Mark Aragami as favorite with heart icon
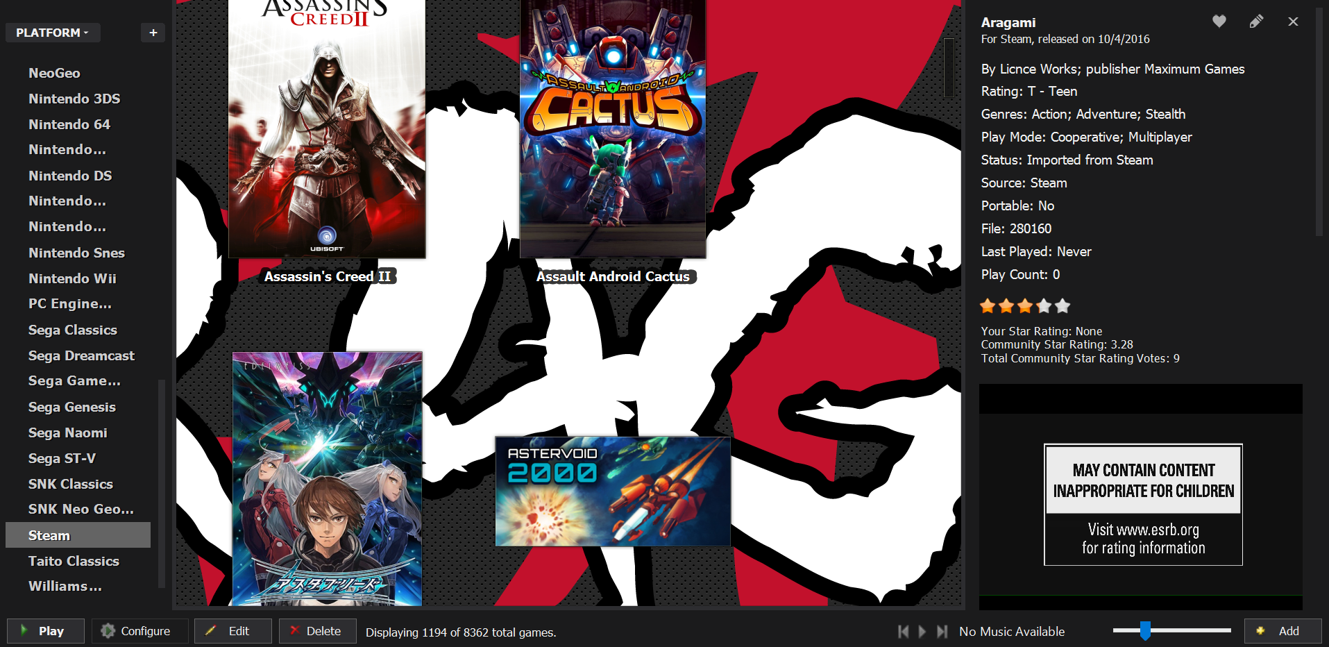The height and width of the screenshot is (647, 1329). [1219, 22]
